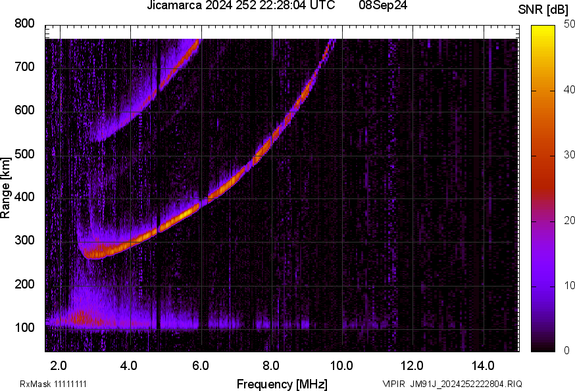Screen dimensions: 575x391
Task: Click the frequency tick label '8.0'
Action: 270,366
